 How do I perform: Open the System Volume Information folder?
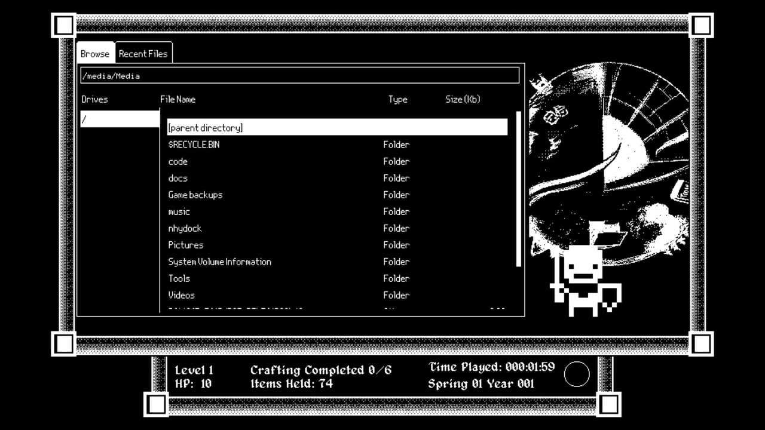[219, 262]
